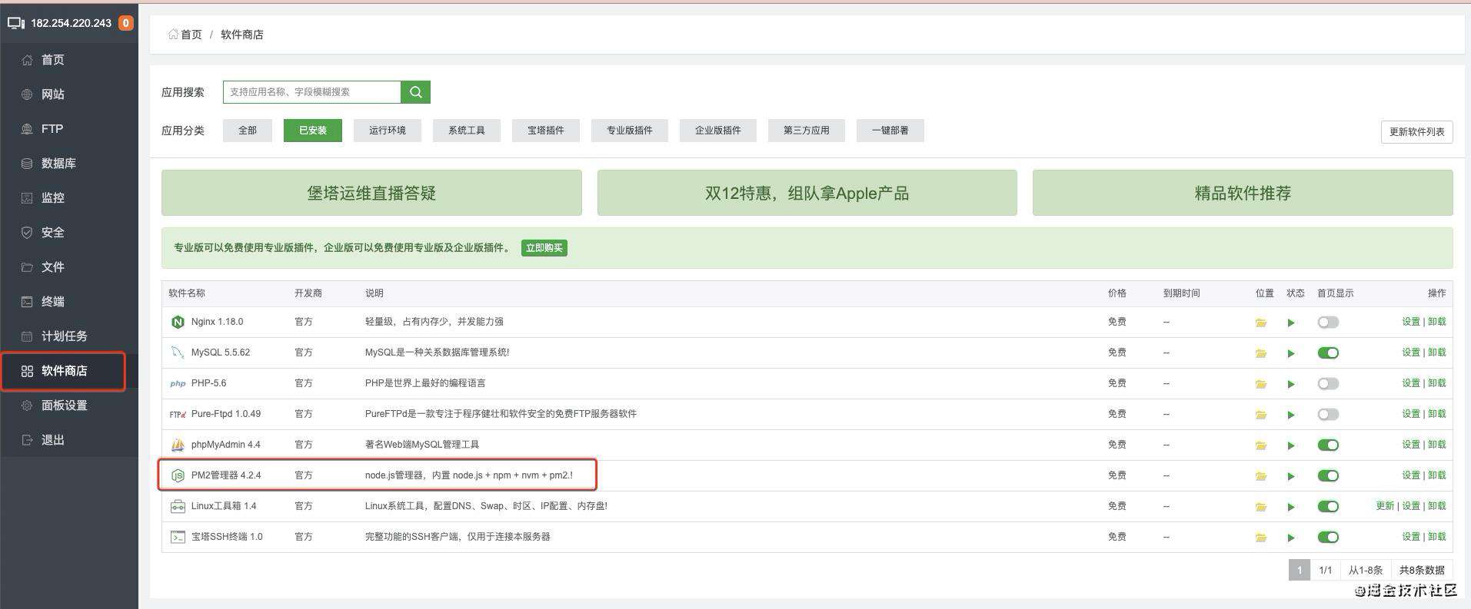Image resolution: width=1471 pixels, height=609 pixels.
Task: Open the folder icon in PHP-5.6 row
Action: pos(1261,384)
